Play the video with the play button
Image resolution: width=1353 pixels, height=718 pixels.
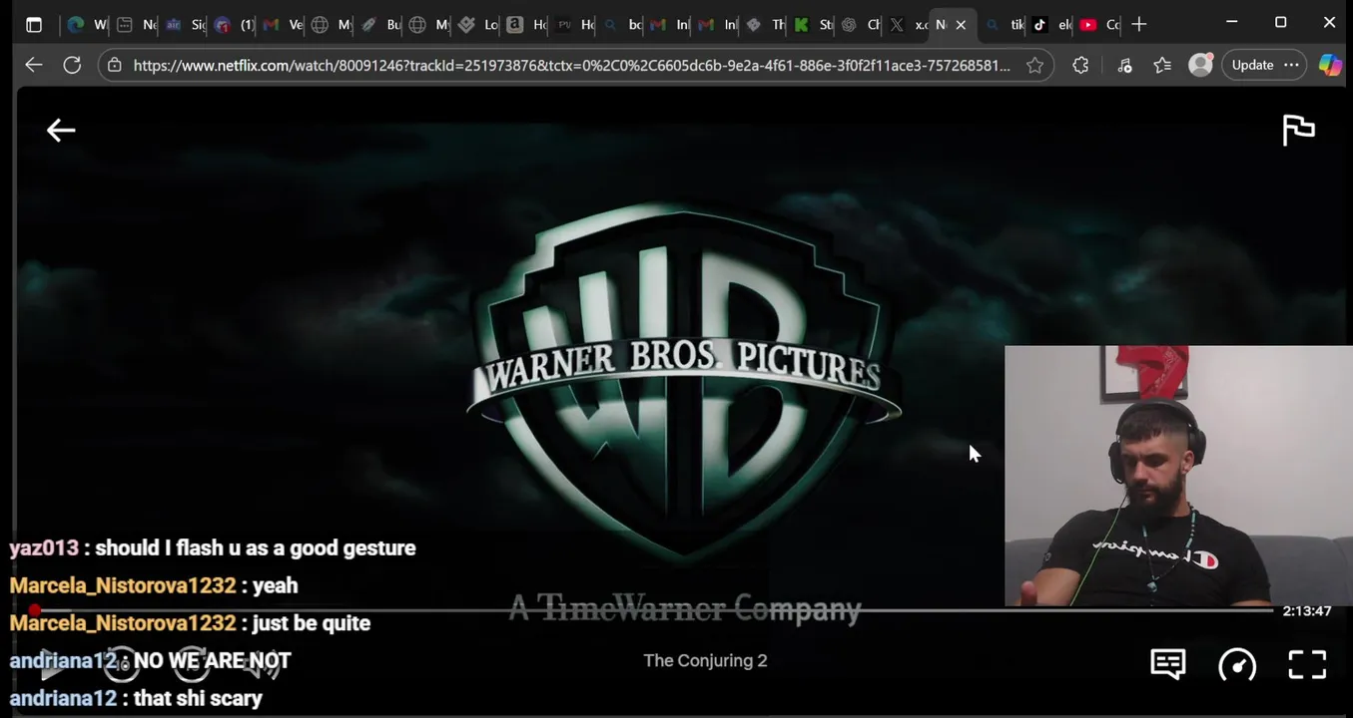[50, 664]
